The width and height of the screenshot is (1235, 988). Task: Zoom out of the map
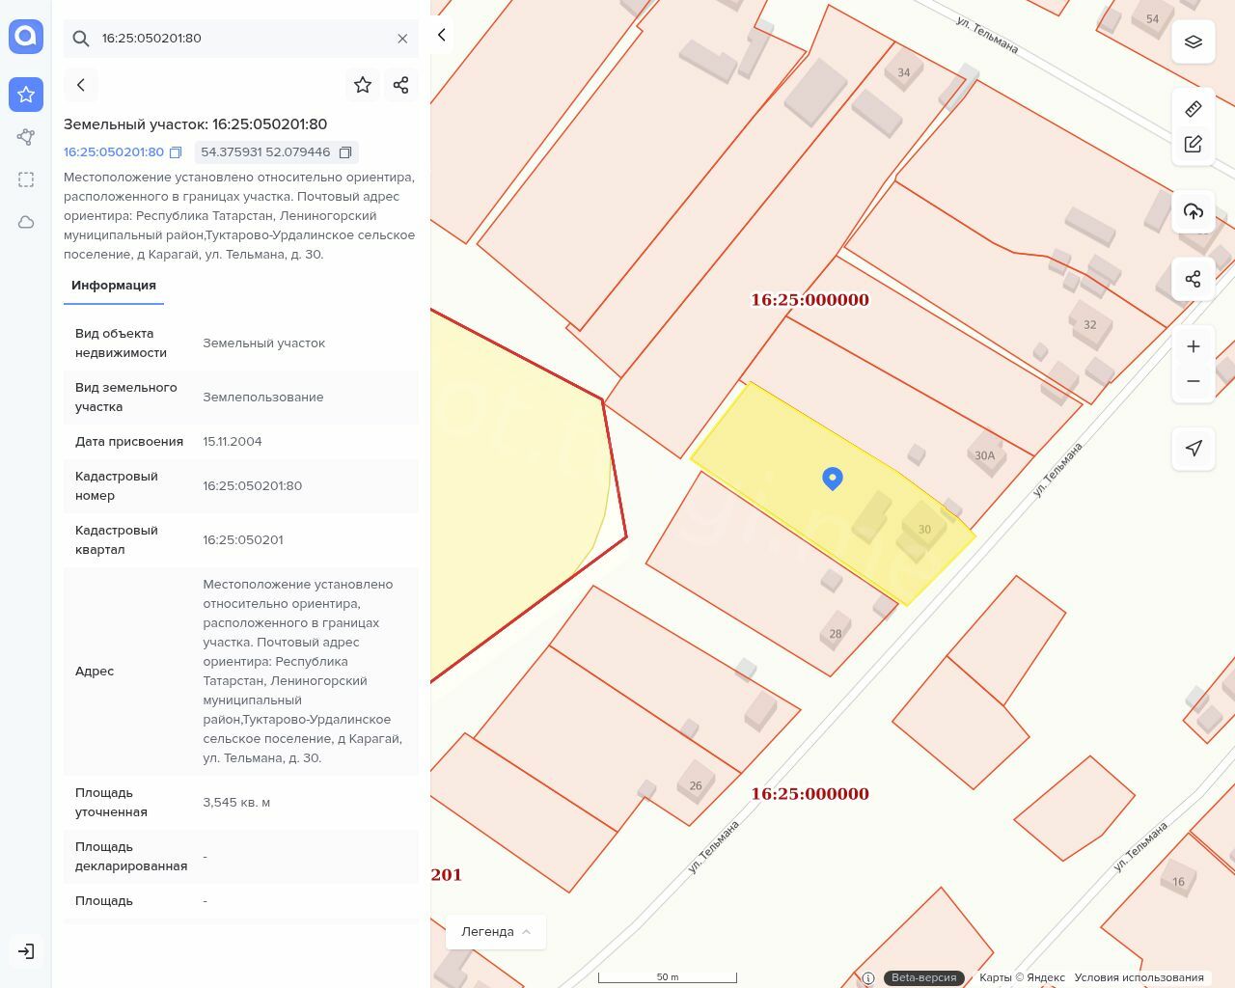1194,381
